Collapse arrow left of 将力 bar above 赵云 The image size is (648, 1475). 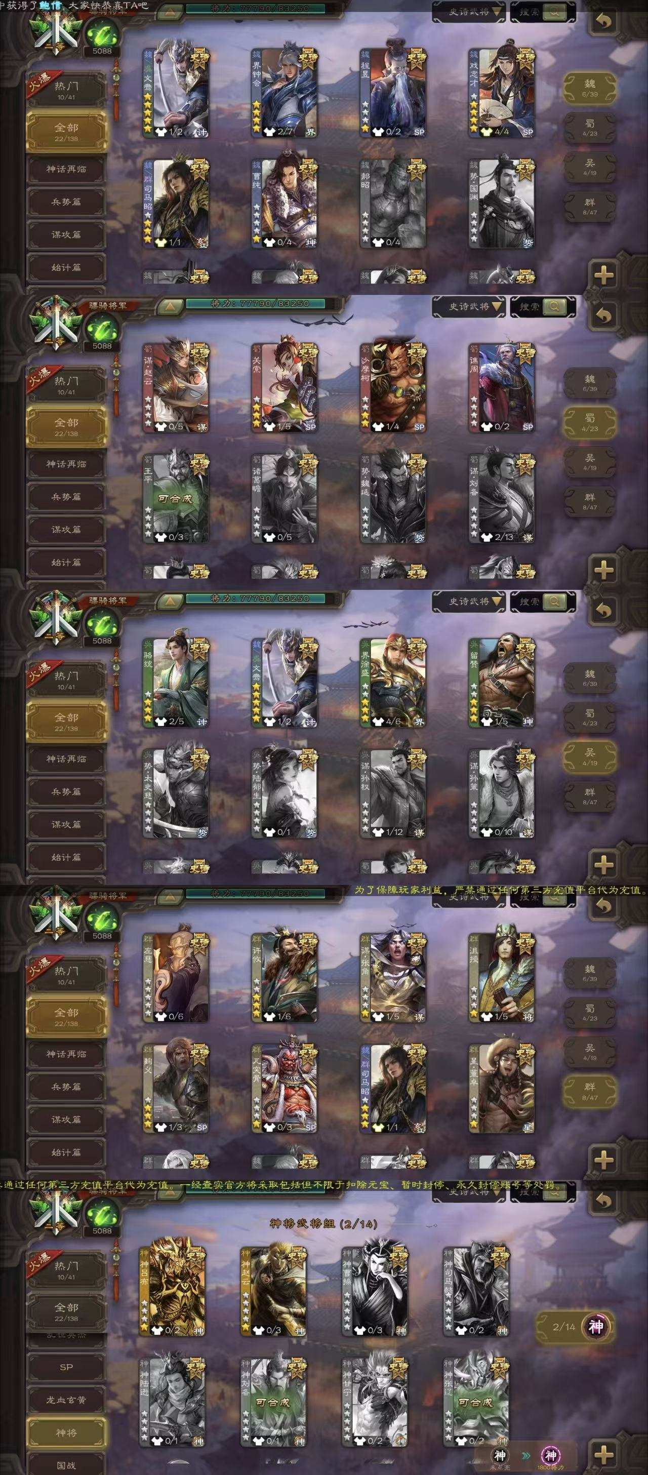170,306
